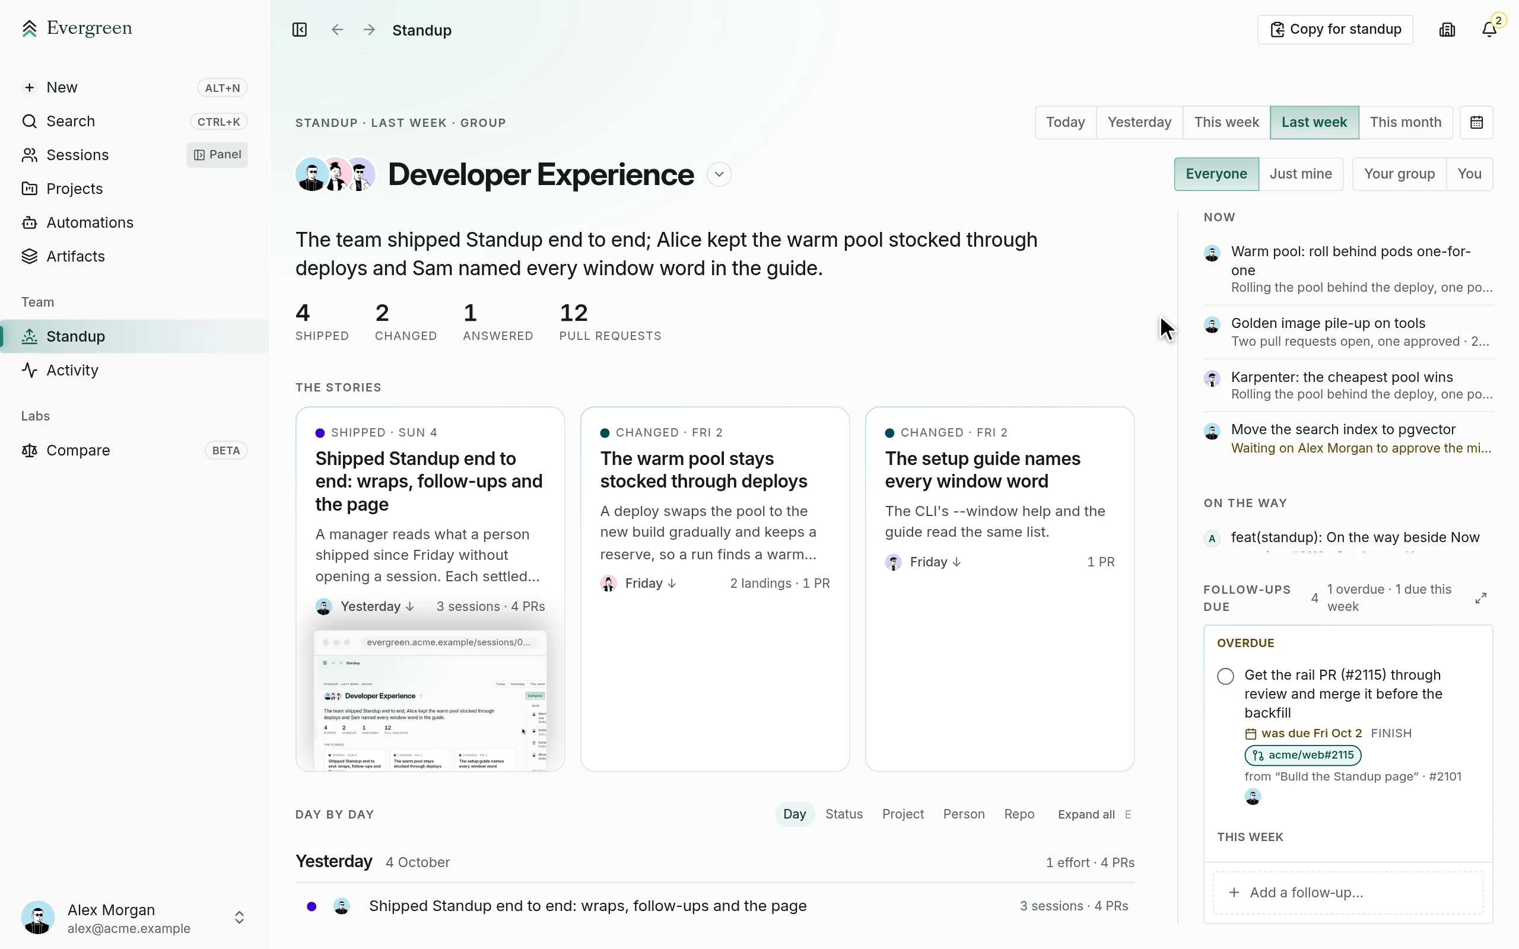The height and width of the screenshot is (949, 1519).
Task: Open the notifications bell
Action: [x=1489, y=30]
